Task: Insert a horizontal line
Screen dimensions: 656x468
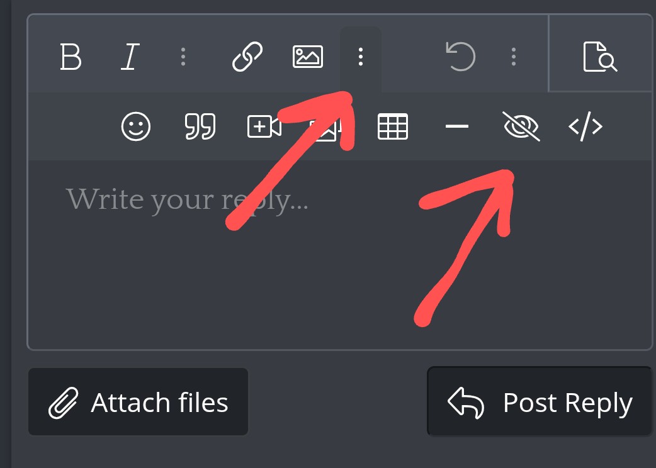Action: [457, 126]
